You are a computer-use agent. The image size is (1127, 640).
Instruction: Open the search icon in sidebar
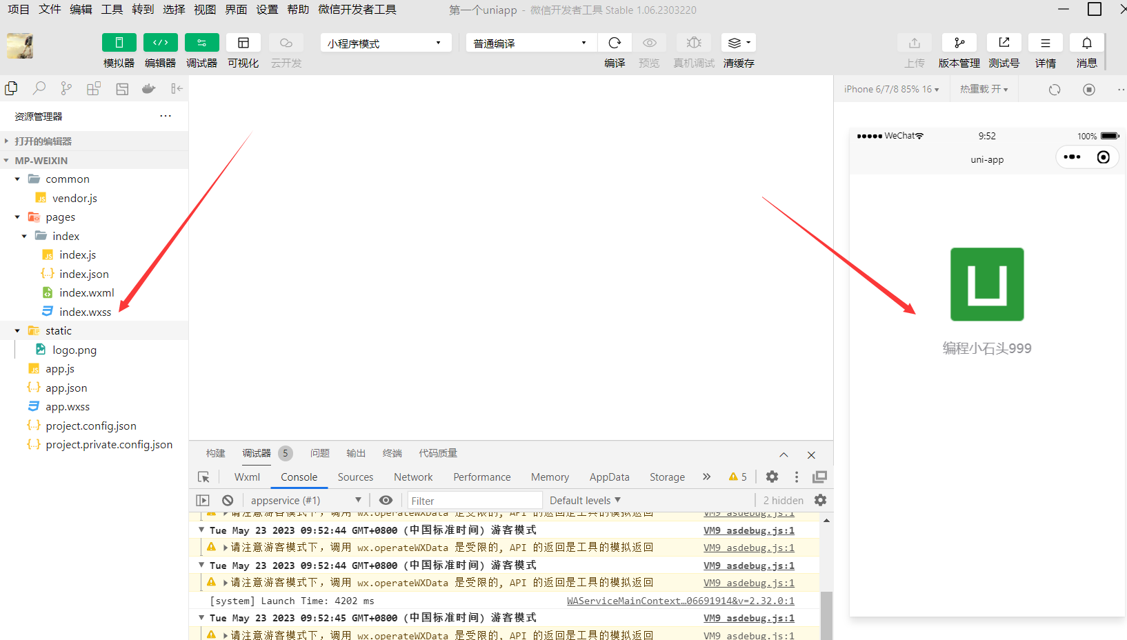39,88
